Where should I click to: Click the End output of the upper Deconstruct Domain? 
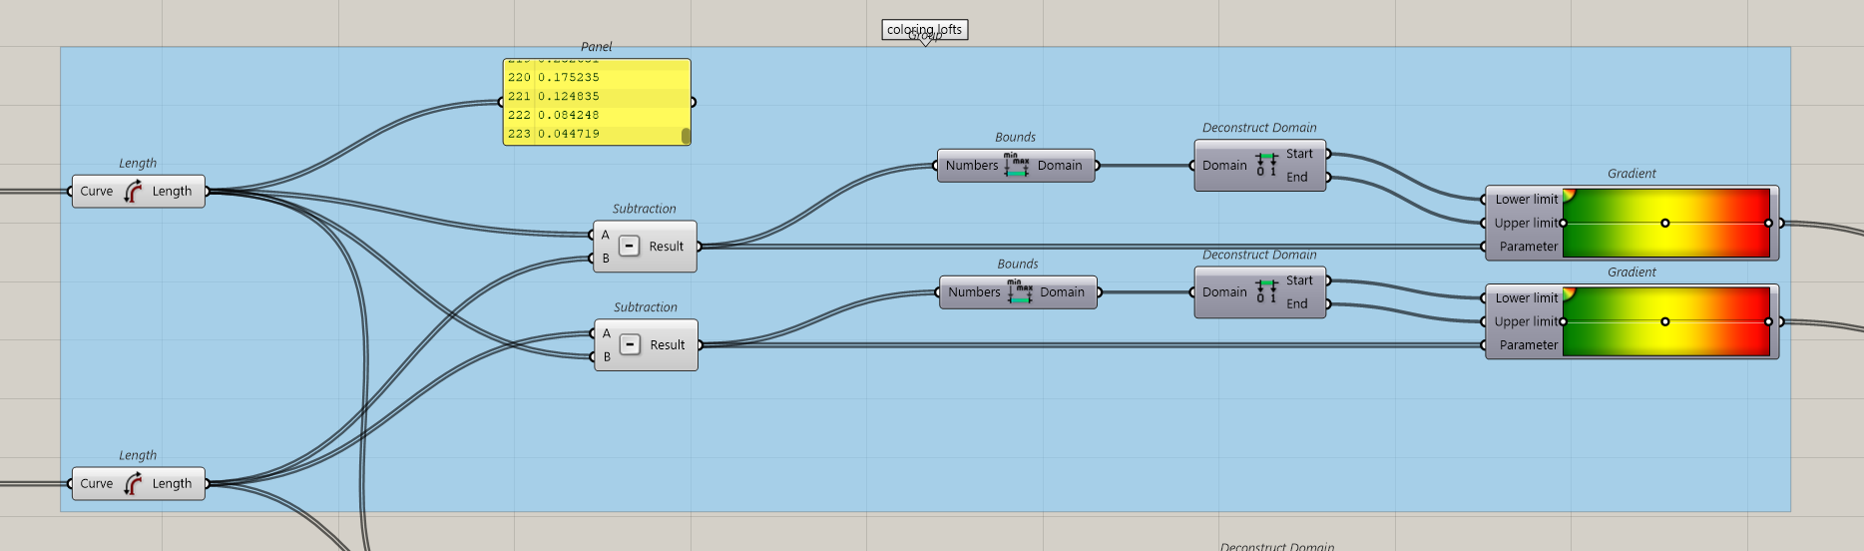[1296, 178]
